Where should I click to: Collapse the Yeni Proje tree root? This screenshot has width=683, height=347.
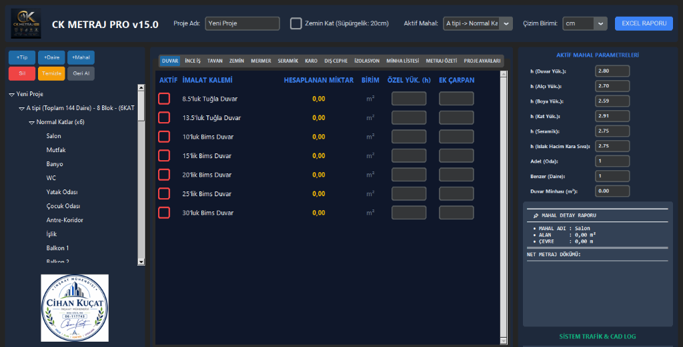click(x=12, y=94)
